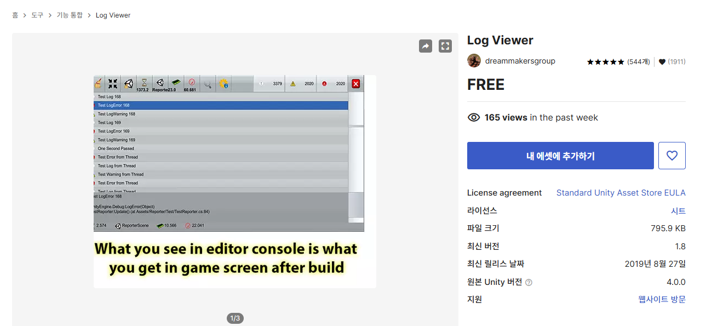
Task: Click the small heart favorites count icon
Action: pyautogui.click(x=662, y=62)
